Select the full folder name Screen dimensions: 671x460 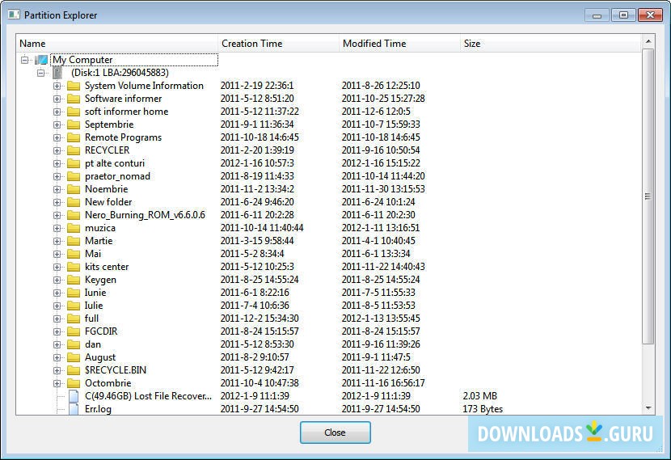tap(91, 319)
